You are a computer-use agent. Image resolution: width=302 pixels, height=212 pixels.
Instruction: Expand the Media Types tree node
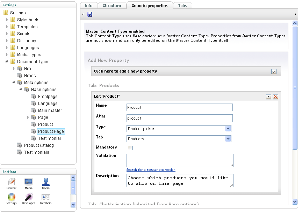(x=7, y=55)
